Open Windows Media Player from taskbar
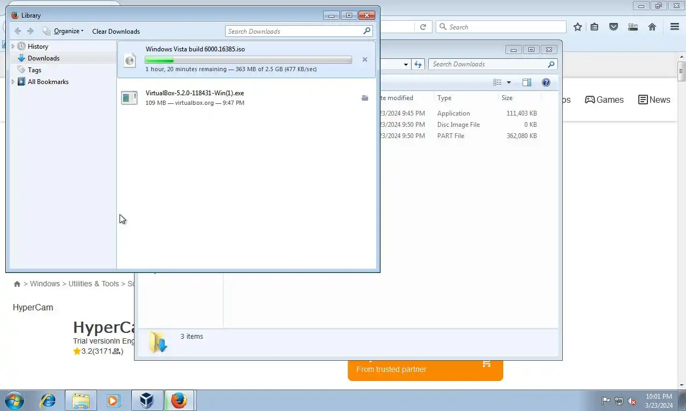The height and width of the screenshot is (411, 686). point(113,400)
